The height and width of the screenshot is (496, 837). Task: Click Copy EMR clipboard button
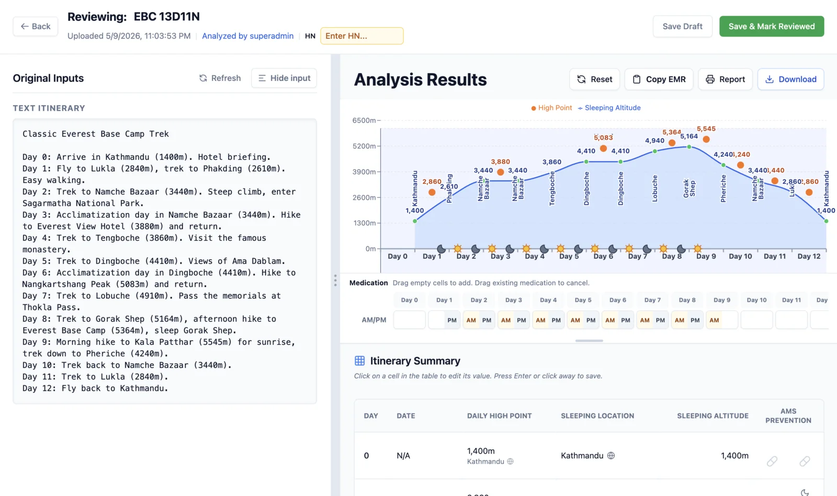click(659, 79)
